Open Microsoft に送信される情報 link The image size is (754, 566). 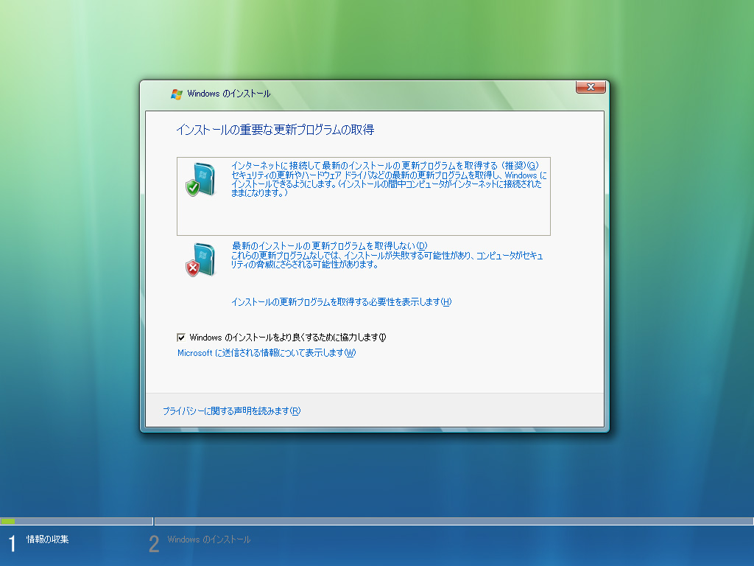click(267, 353)
